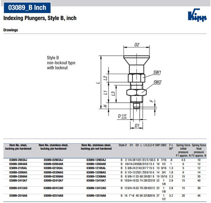Click the F1 value '4.5' in first row

tap(183, 160)
